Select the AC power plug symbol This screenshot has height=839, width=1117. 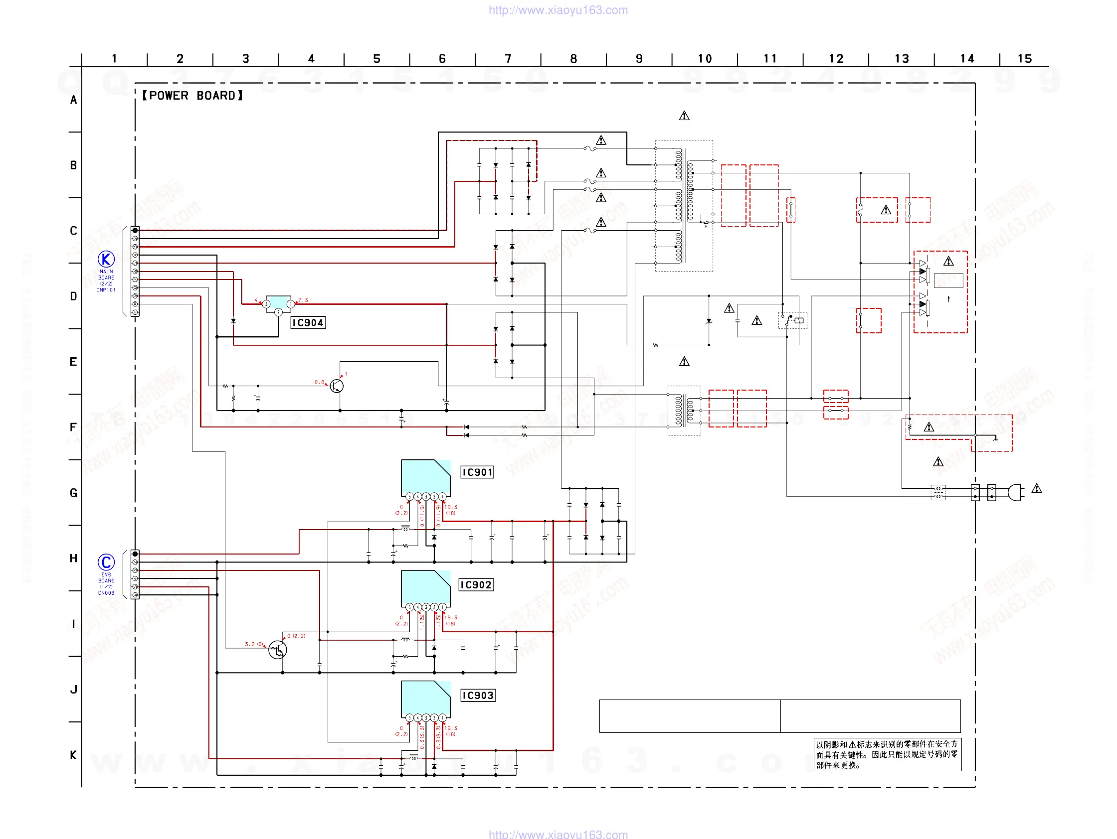pos(1015,492)
